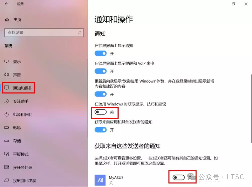
Task: Open 显示 via its monitor icon
Action: (x=7, y=61)
